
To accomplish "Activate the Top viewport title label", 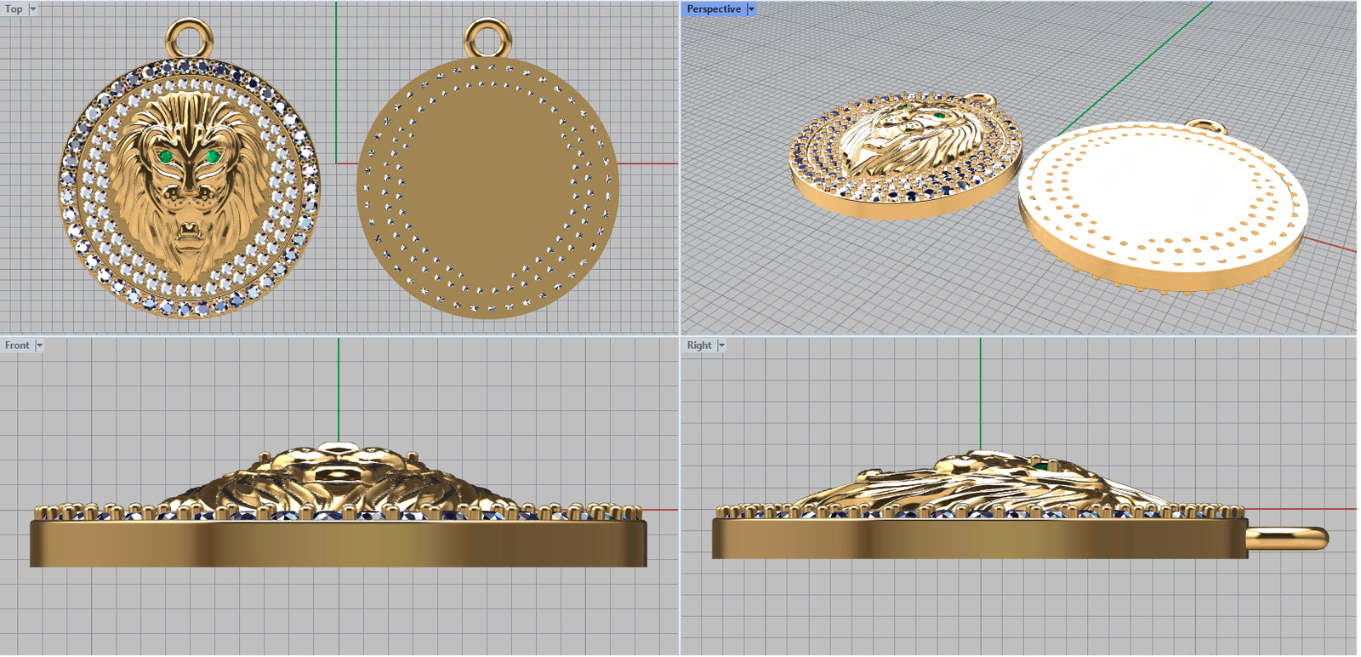I will pos(14,9).
